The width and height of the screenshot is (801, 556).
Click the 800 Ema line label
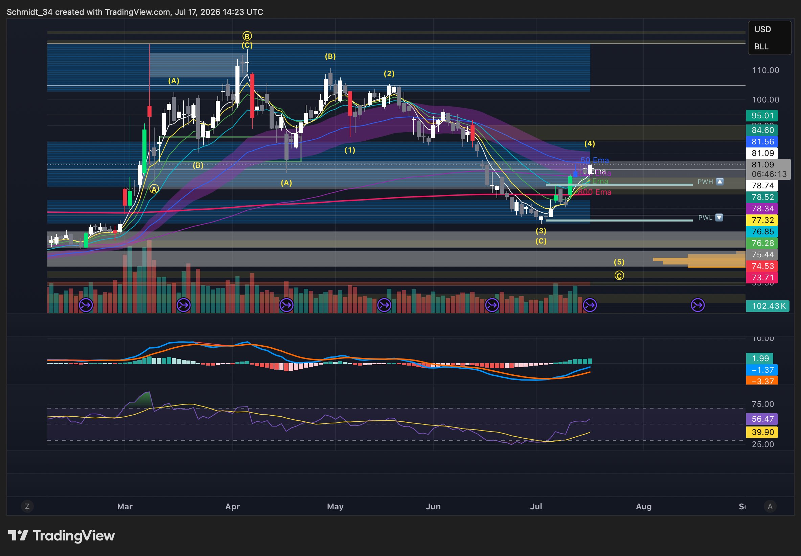tap(595, 192)
